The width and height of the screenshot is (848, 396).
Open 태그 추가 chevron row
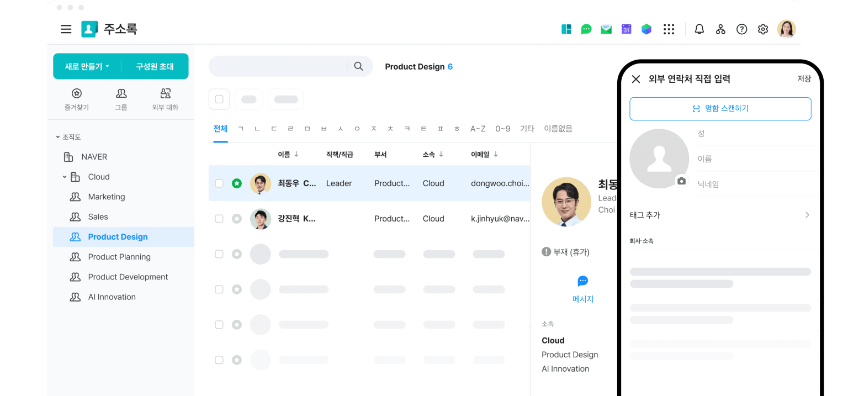720,215
